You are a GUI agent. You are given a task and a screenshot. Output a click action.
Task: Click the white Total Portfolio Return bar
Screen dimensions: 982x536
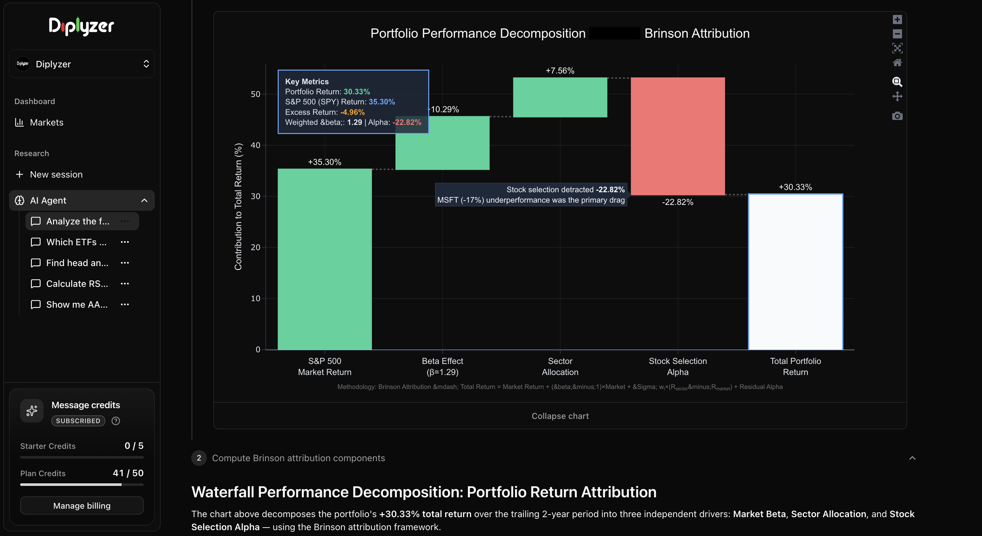click(x=796, y=272)
